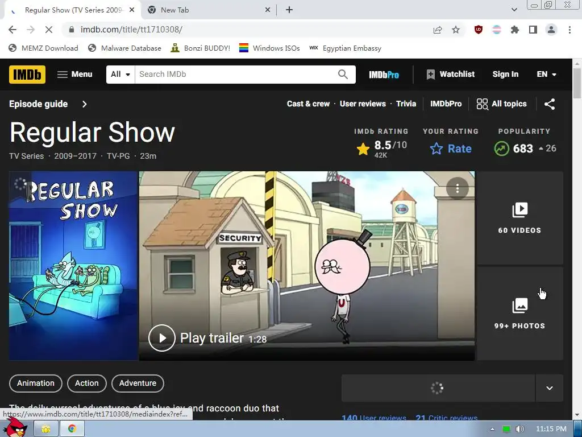Screen dimensions: 582x437
Task: Open a new browser tab
Action: (289, 10)
